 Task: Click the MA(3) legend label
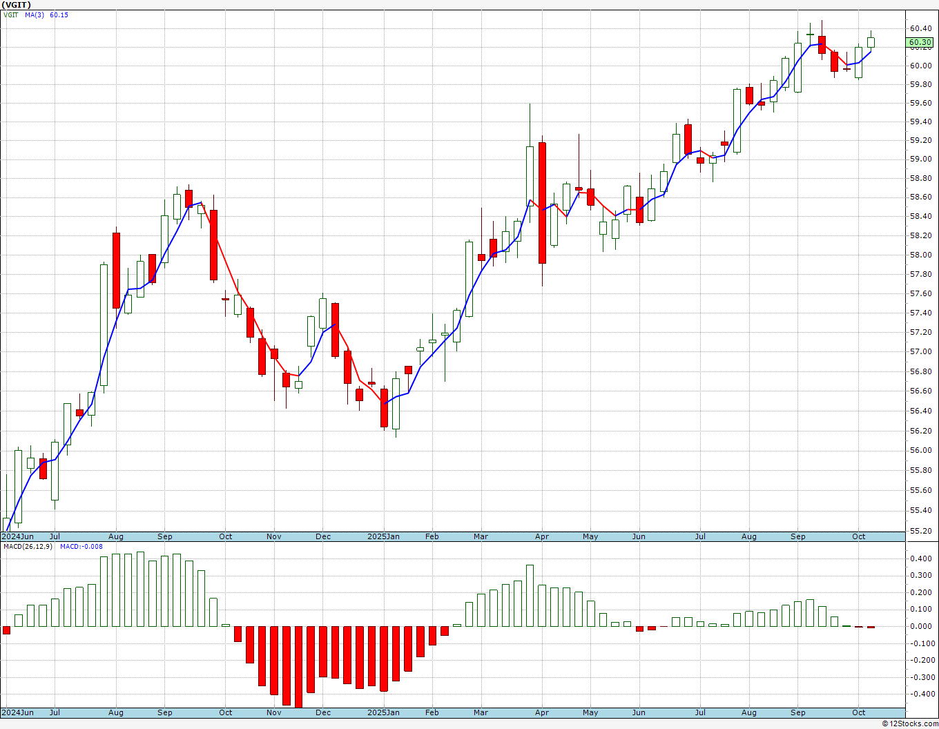click(x=35, y=14)
